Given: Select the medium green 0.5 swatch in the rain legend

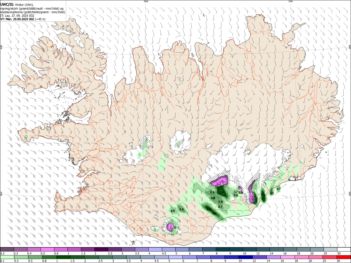Looking at the screenshot, I should pyautogui.click(x=35, y=257).
